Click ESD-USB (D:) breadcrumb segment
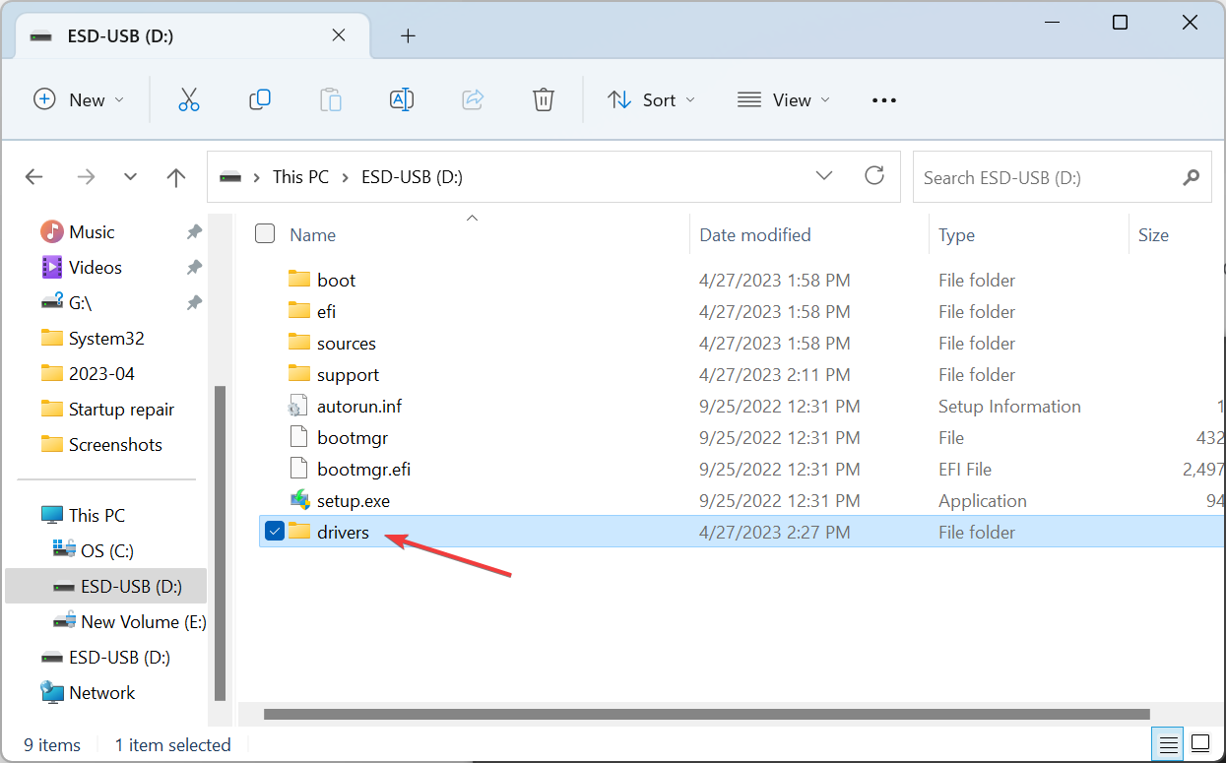 [412, 177]
